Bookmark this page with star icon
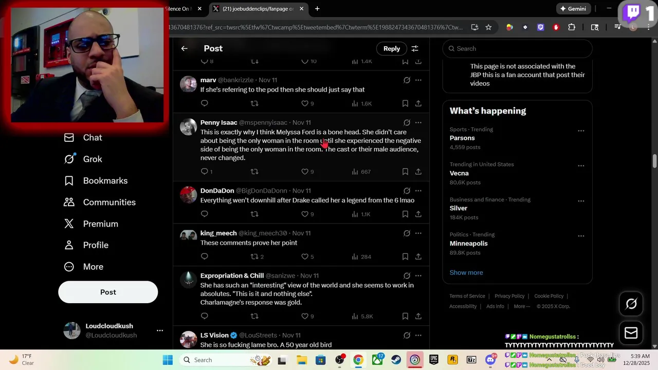 point(488,27)
